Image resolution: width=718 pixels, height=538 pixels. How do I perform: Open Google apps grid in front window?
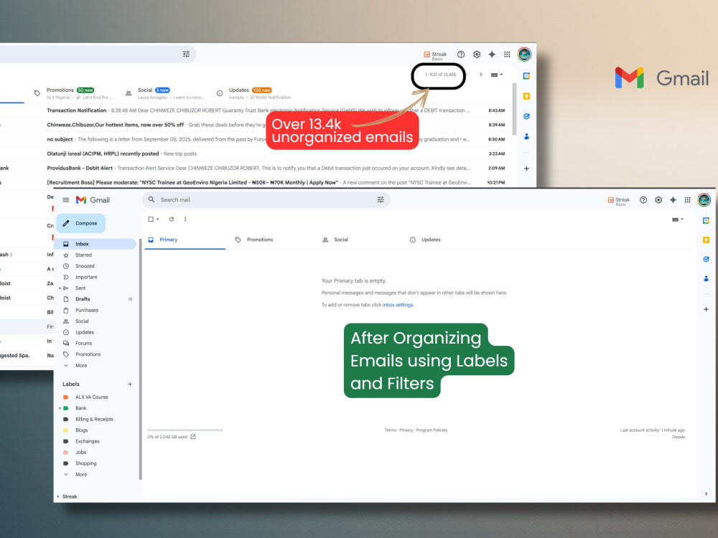click(687, 200)
